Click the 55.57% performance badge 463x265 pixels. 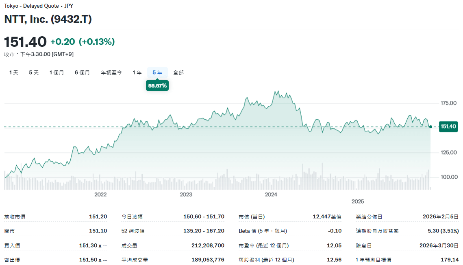[x=157, y=86]
